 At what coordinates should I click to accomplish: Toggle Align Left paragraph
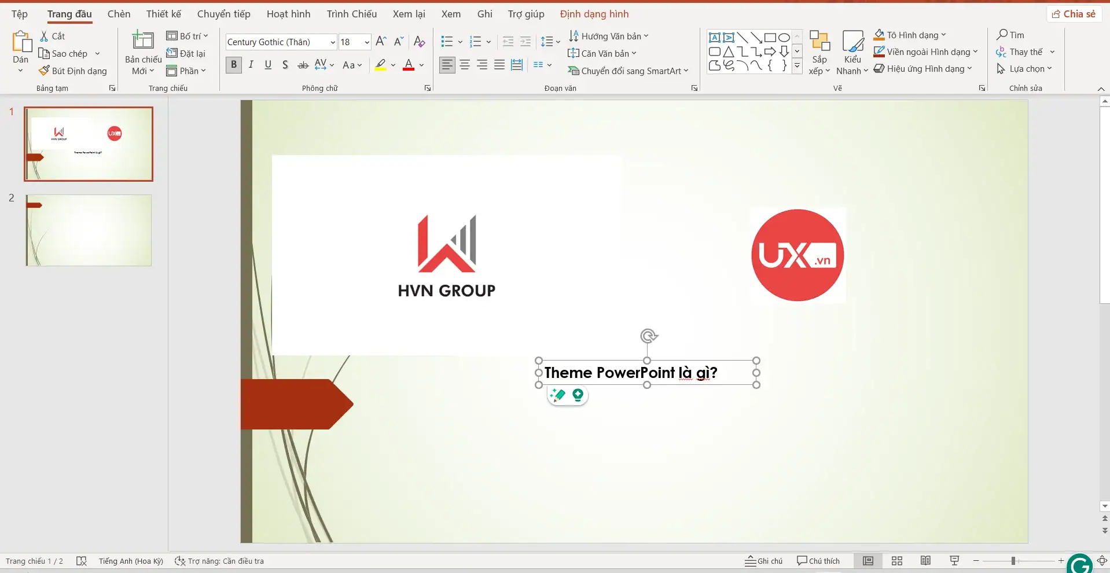coord(447,65)
